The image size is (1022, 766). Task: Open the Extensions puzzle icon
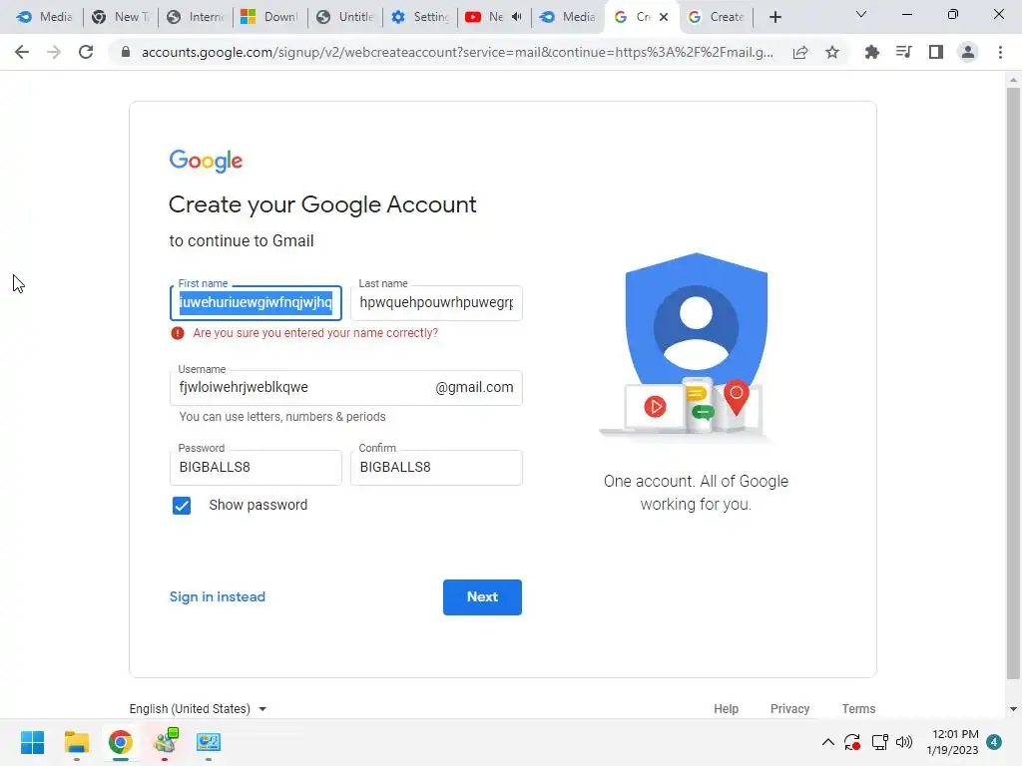coord(871,52)
